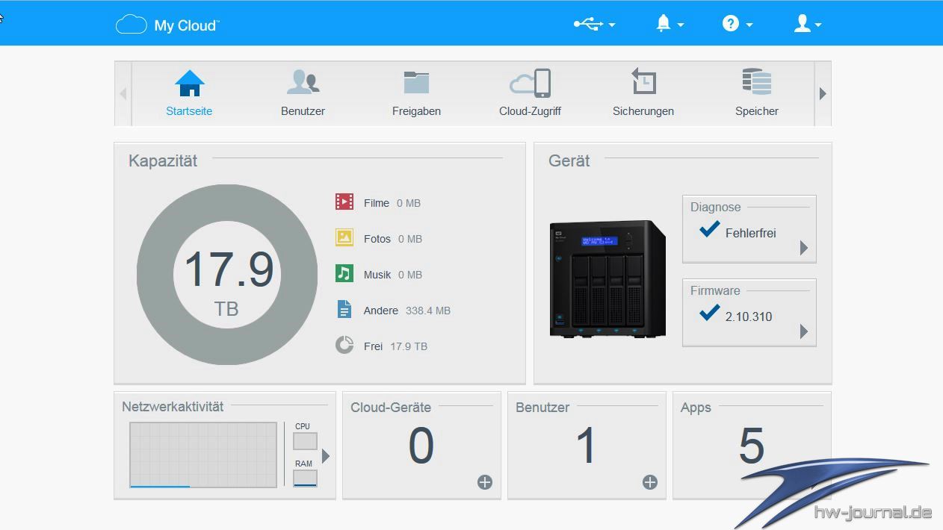Open the help question mark menu
The image size is (943, 530).
(736, 24)
